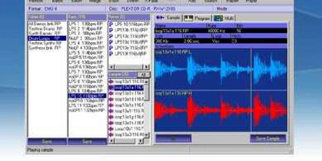Click the program list's left scroll arrow
The height and width of the screenshot is (161, 322).
(111, 67)
